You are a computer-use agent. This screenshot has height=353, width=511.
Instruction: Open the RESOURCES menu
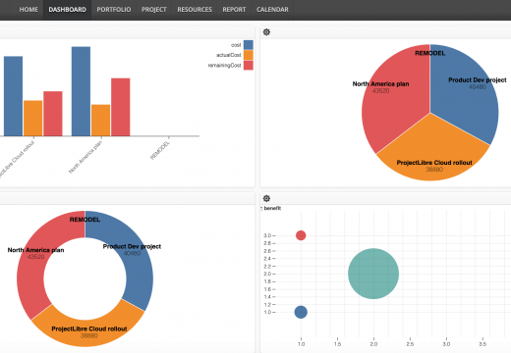click(x=195, y=10)
